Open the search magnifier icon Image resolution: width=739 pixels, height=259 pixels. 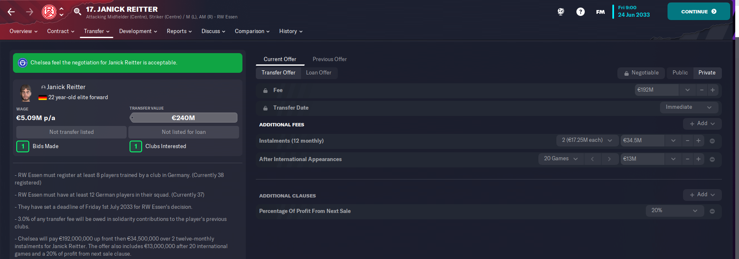77,11
